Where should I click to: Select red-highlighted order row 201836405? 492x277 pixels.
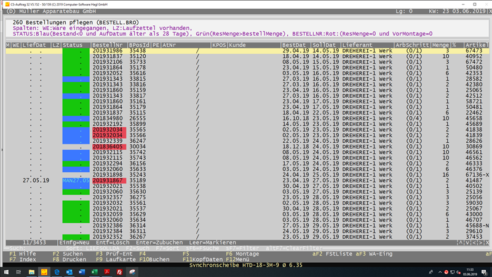(108, 147)
